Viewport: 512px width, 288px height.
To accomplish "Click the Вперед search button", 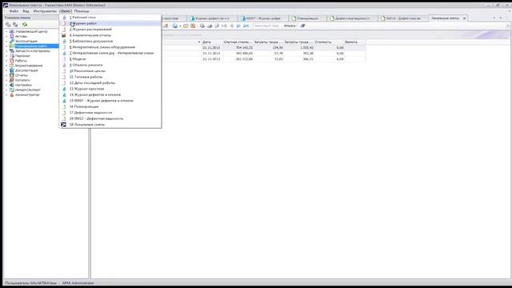I will (x=290, y=26).
